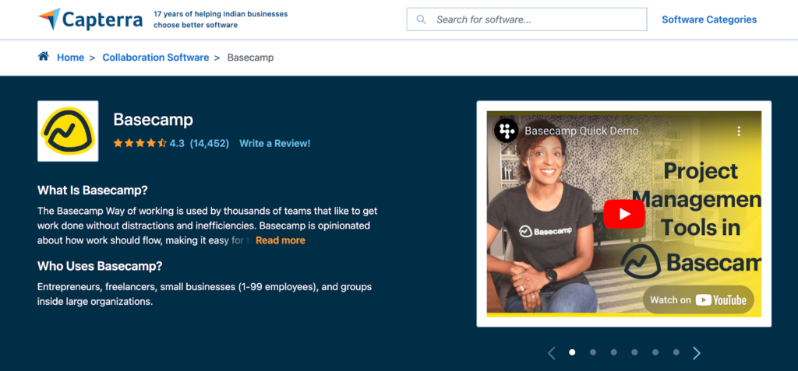The height and width of the screenshot is (371, 798).
Task: Click the Basecamp product heading
Action: coord(154,120)
